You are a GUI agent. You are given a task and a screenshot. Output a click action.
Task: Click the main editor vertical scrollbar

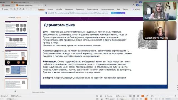[x=177, y=58]
